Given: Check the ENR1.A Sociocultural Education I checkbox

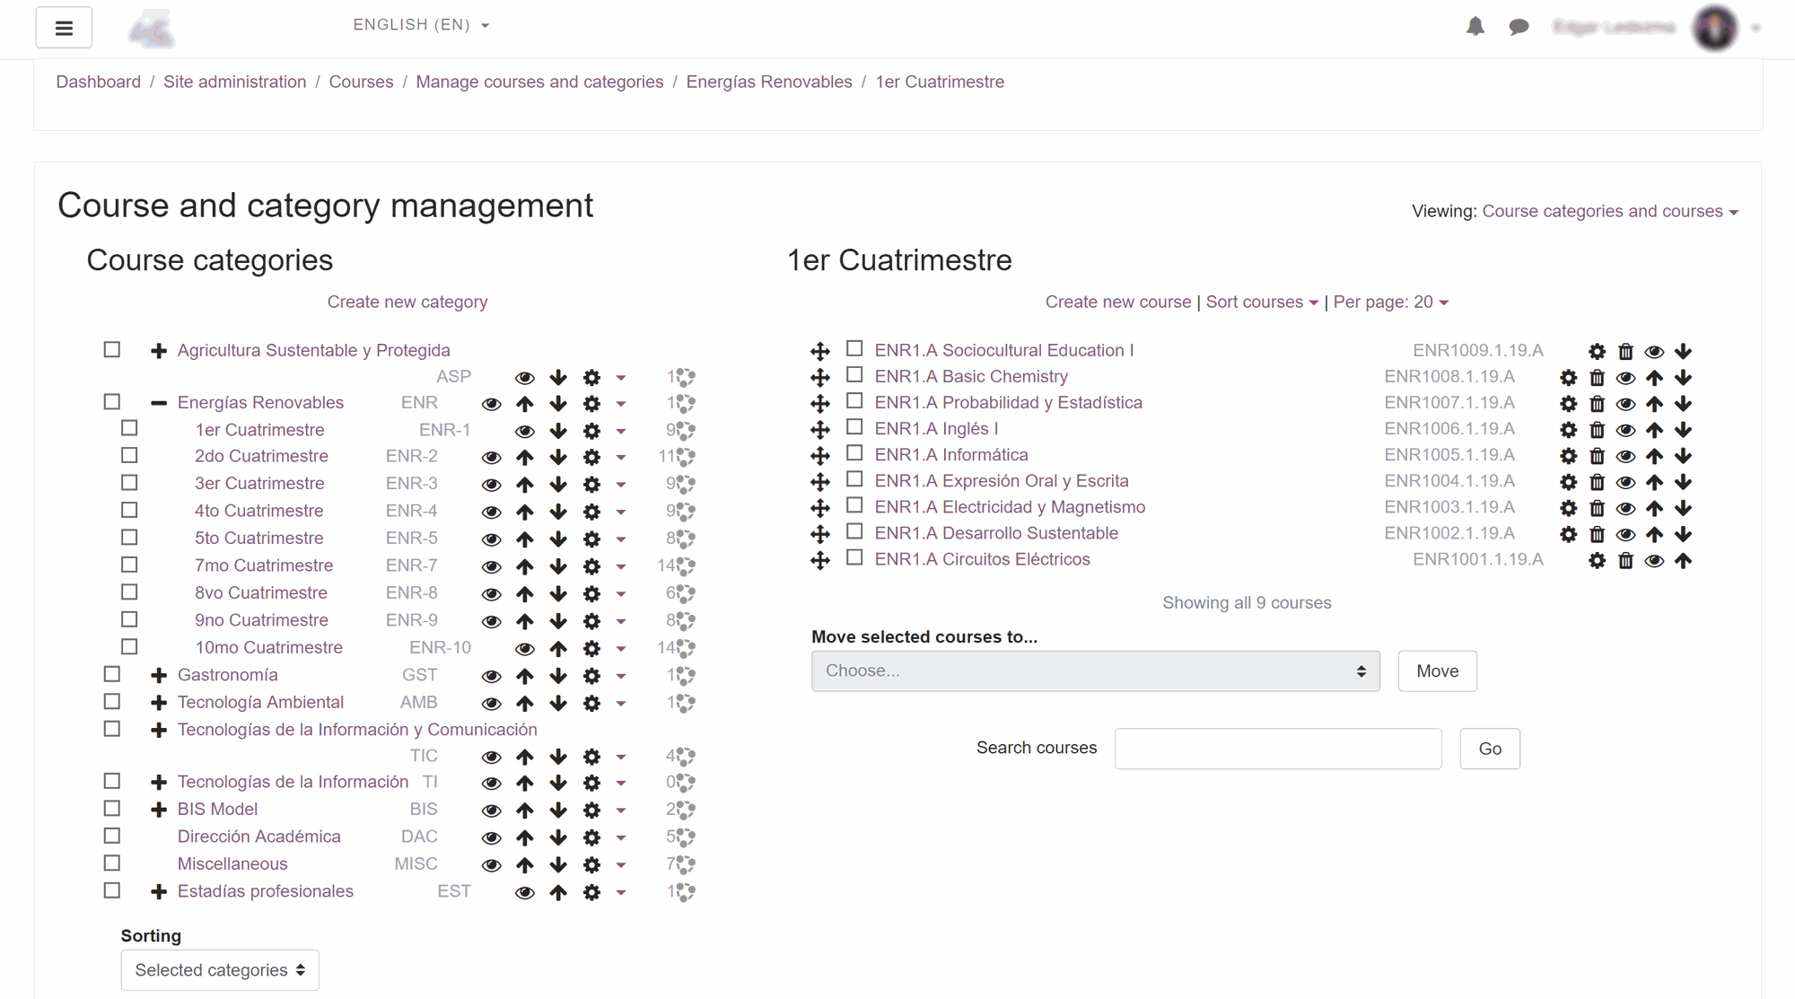Looking at the screenshot, I should (854, 348).
